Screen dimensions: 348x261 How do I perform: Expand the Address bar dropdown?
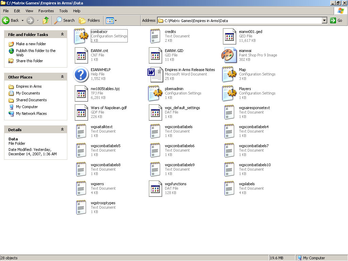pos(324,21)
